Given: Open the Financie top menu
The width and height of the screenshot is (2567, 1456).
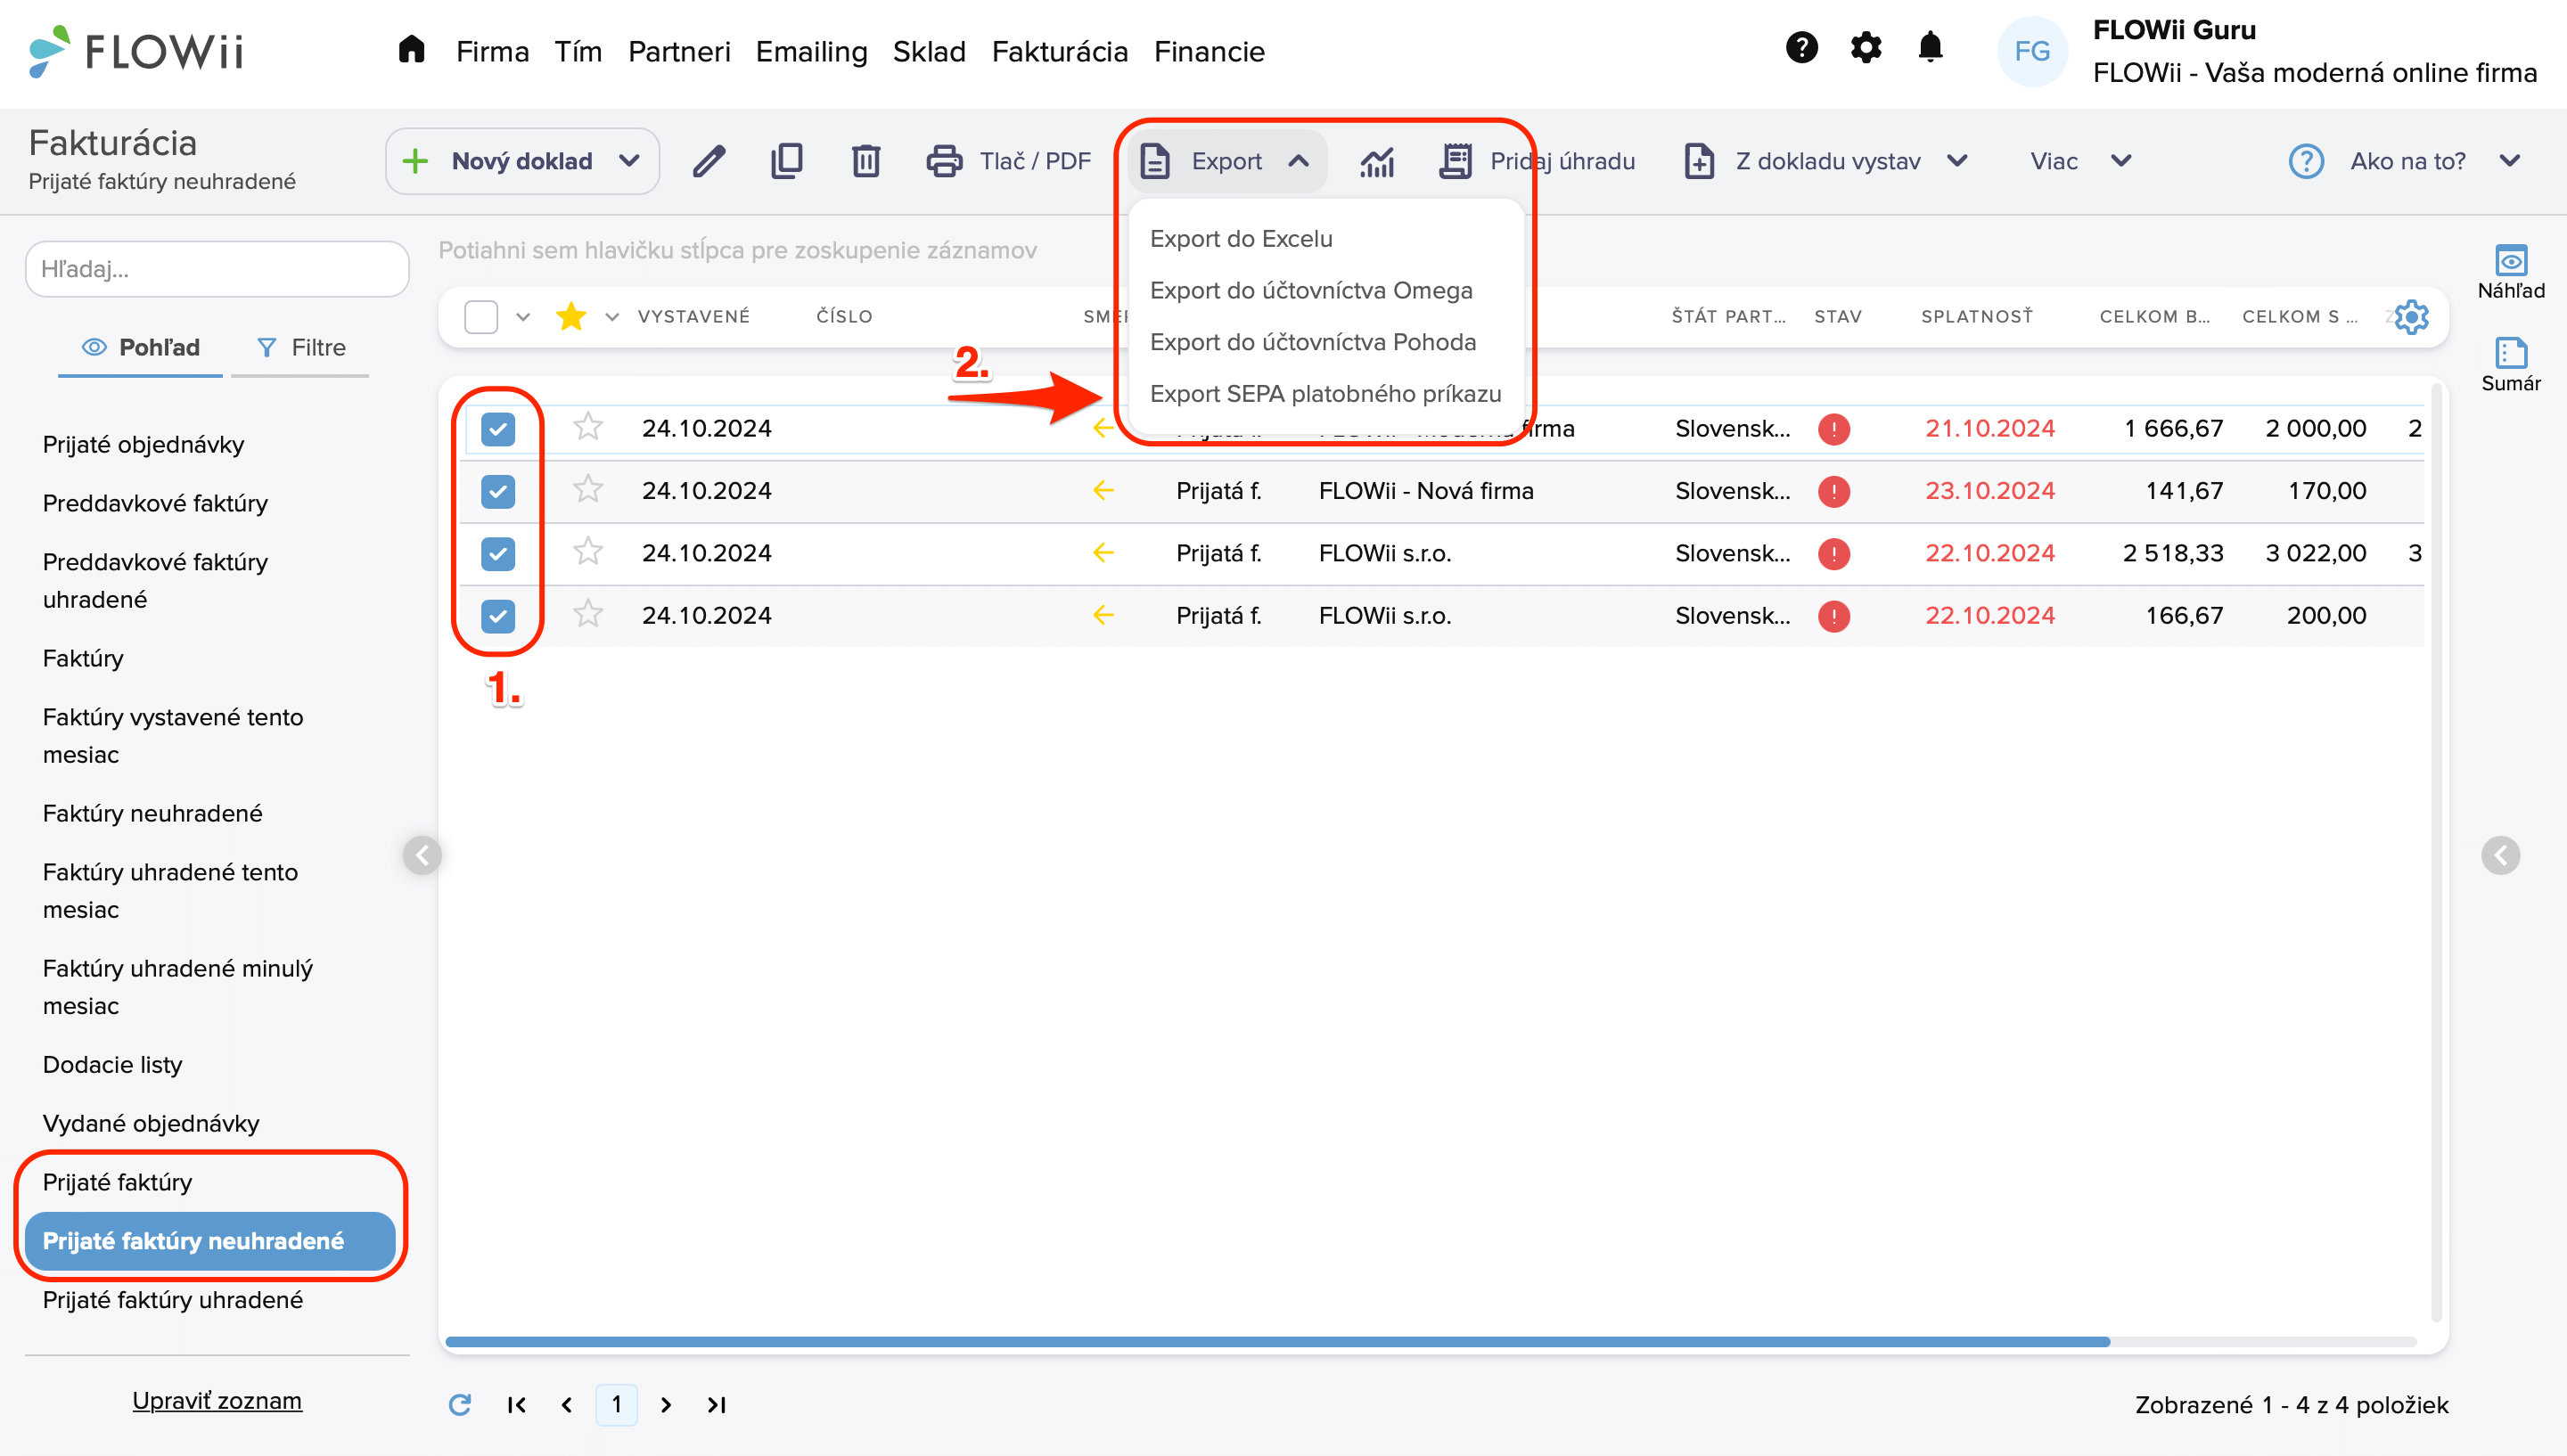Looking at the screenshot, I should 1209,51.
